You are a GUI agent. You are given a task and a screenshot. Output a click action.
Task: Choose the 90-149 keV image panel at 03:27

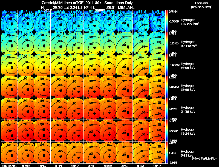[75, 43]
